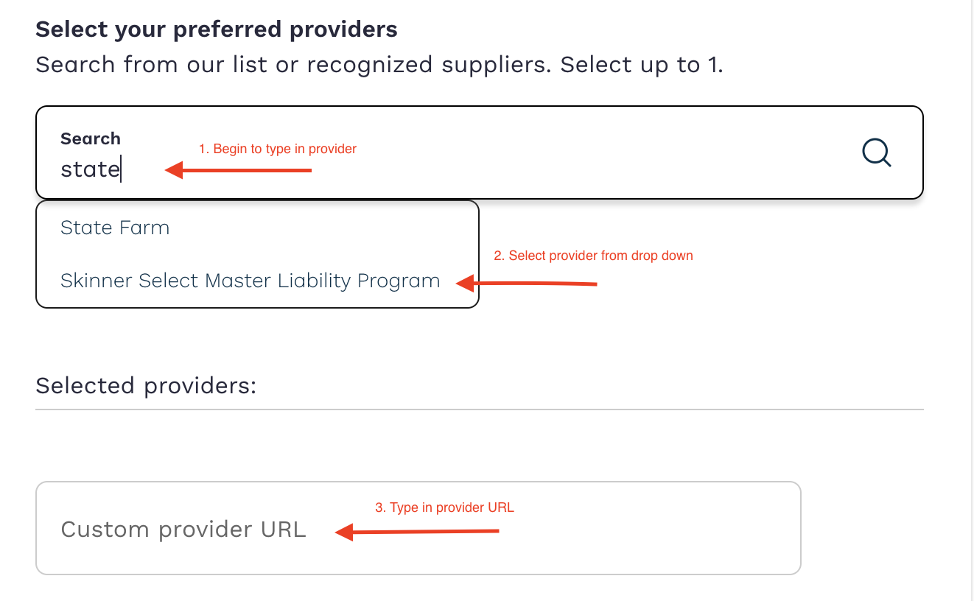The height and width of the screenshot is (601, 974).
Task: Click the divider line under Selected providers
Action: tap(480, 409)
